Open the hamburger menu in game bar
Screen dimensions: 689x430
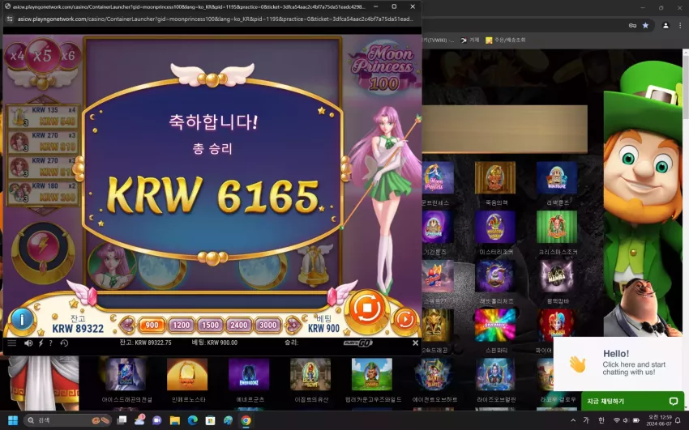[12, 343]
